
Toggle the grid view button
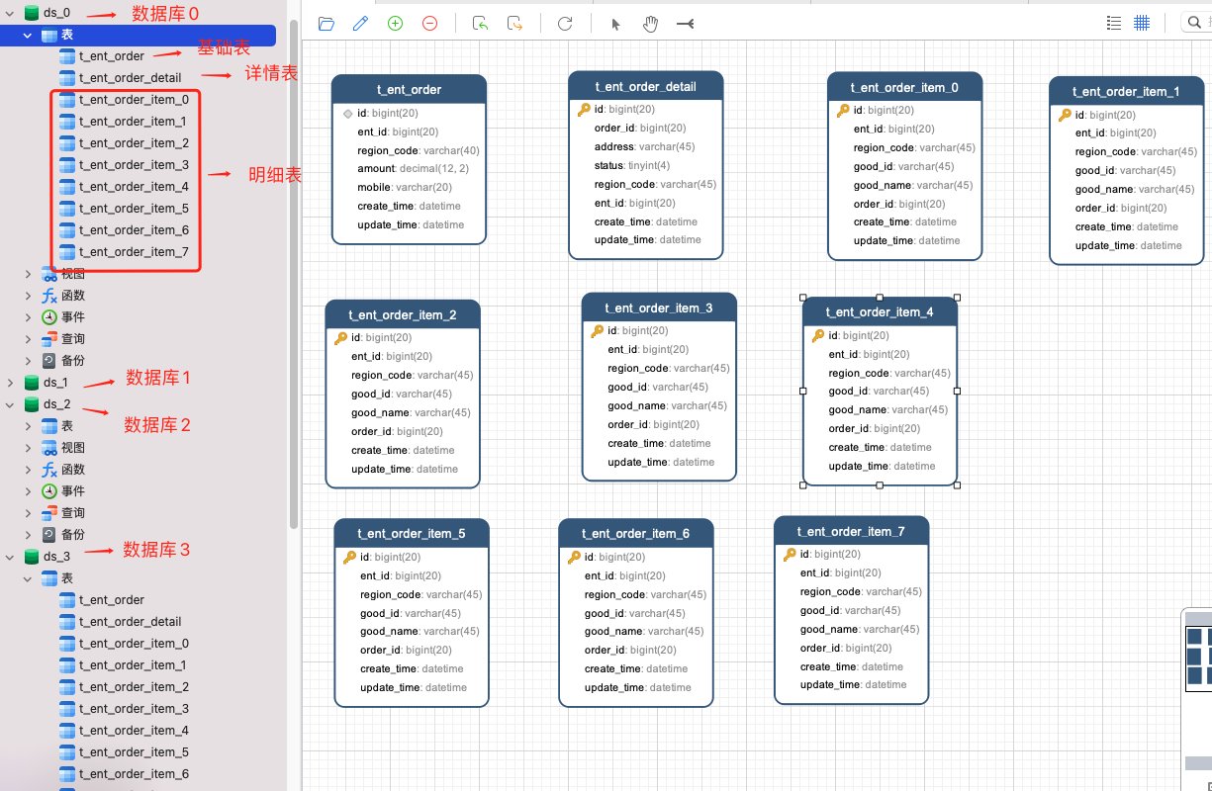coord(1142,23)
